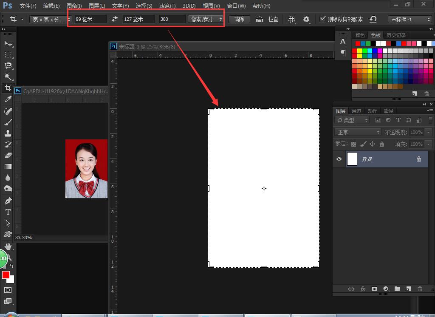Select the Rectangular Marquee tool

coord(8,55)
